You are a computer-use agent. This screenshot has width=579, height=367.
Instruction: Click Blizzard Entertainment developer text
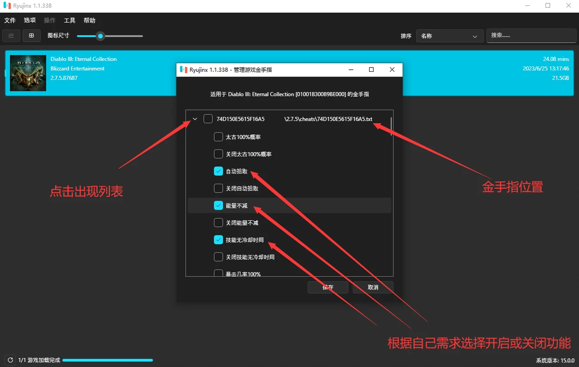[x=78, y=68]
